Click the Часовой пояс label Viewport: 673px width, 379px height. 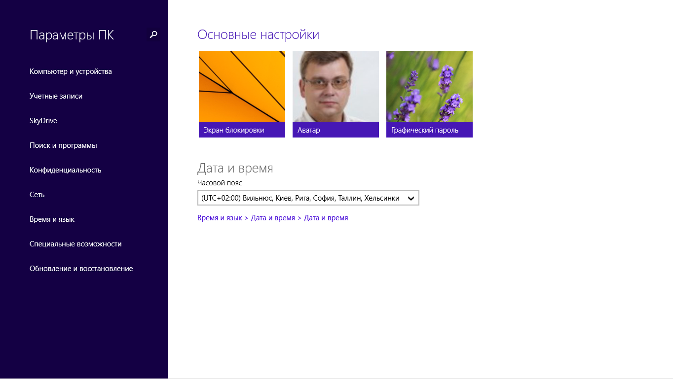pyautogui.click(x=220, y=183)
